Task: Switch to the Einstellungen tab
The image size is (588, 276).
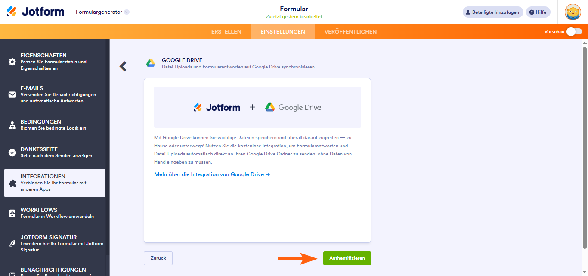Action: [283, 31]
